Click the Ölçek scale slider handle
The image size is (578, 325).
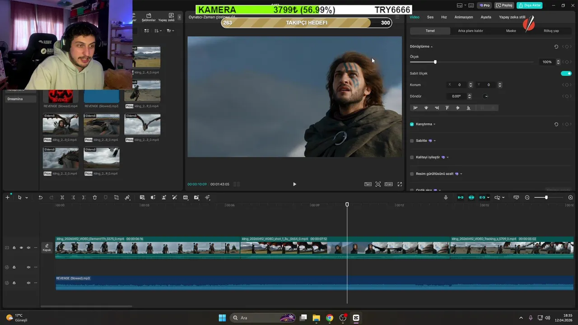click(435, 62)
